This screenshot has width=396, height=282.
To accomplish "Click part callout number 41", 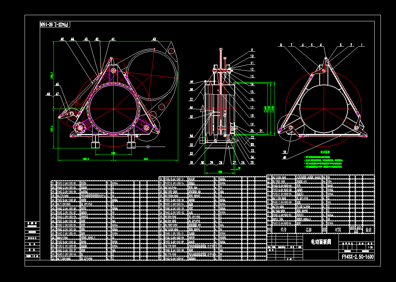I will point(113,39).
